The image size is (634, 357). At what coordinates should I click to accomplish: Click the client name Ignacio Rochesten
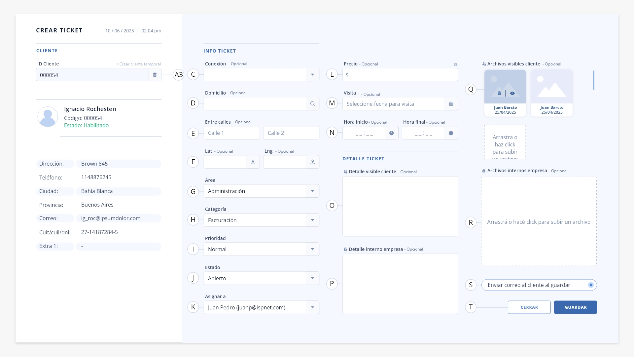coord(90,109)
